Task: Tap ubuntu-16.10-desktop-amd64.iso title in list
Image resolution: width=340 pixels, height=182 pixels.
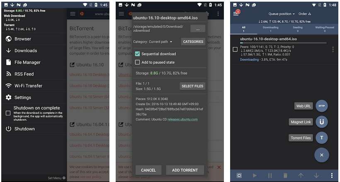Action: pyautogui.click(x=268, y=39)
